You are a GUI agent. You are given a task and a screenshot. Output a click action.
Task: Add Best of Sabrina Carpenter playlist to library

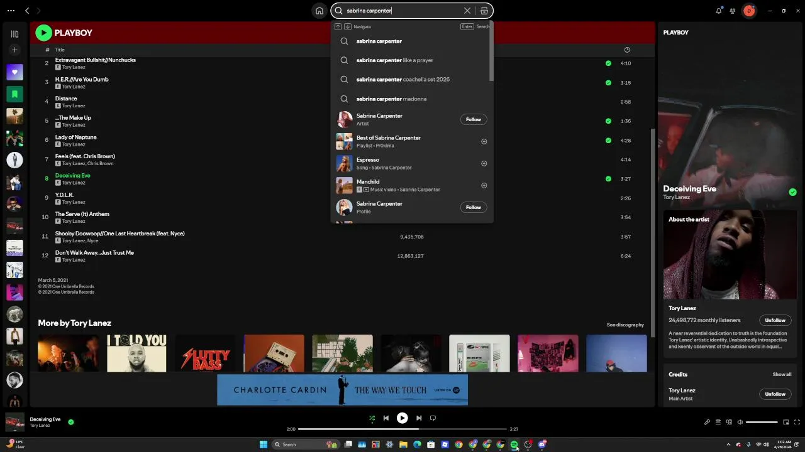point(484,141)
